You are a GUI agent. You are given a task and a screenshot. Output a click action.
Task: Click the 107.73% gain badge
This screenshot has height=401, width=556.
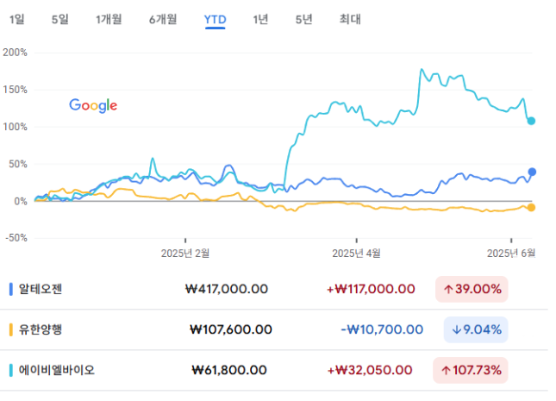coord(471,371)
